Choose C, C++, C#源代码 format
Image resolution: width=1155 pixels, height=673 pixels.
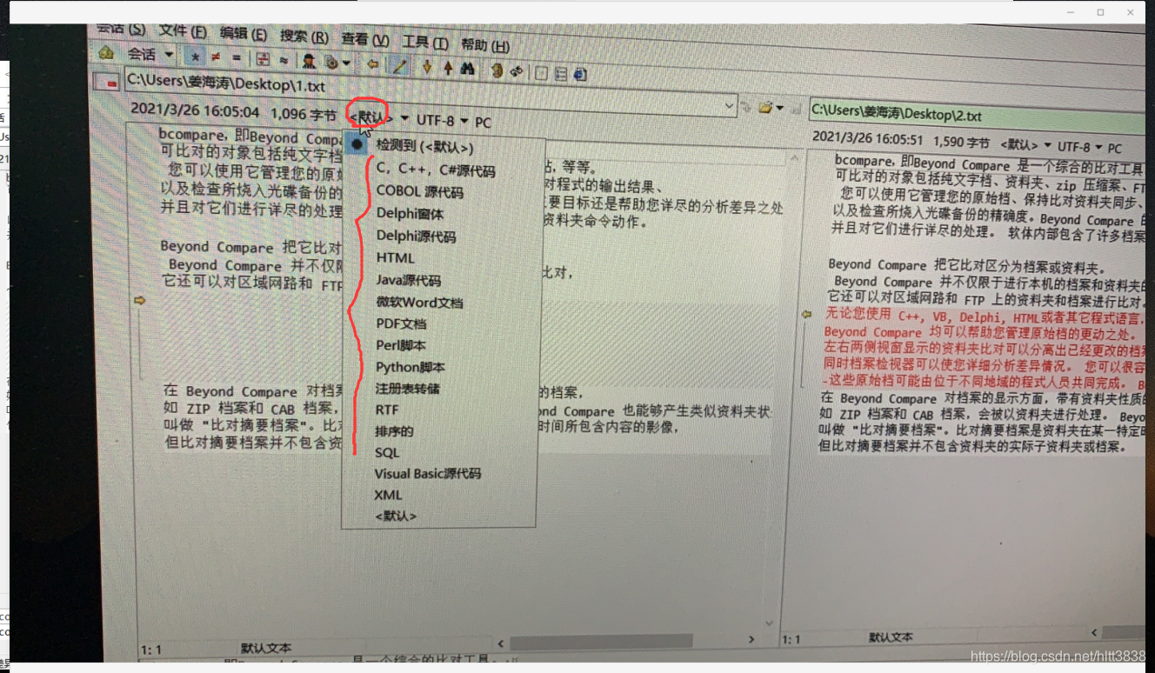click(435, 170)
